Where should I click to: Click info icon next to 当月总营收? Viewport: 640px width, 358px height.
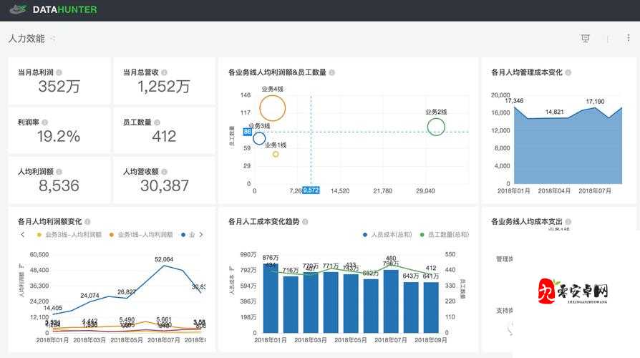coord(165,72)
